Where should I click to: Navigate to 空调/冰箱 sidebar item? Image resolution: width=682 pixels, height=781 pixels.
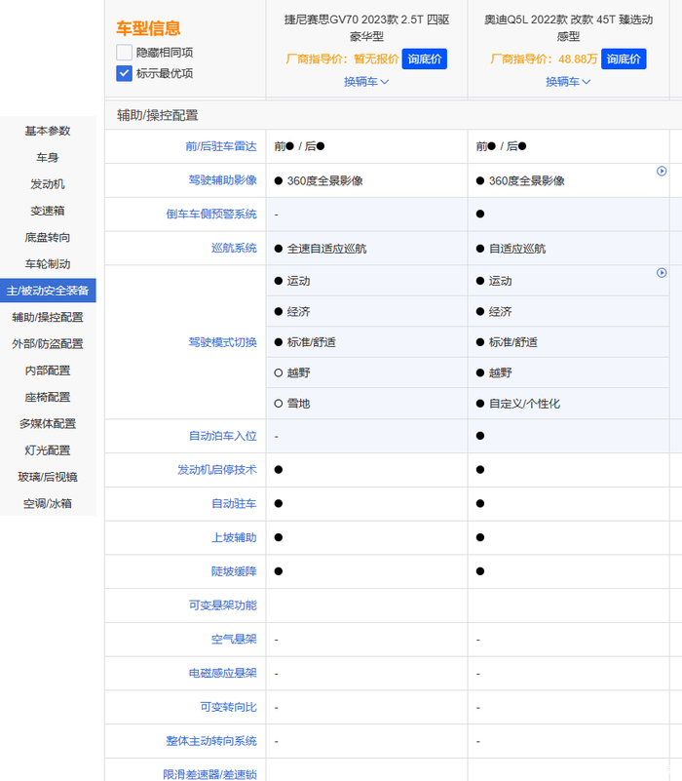tap(48, 504)
